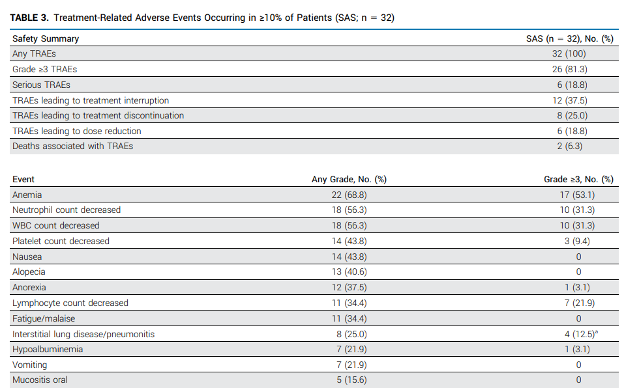
Task: Select the value '8 (25.0)' for treatment discontinuation
Action: [572, 116]
